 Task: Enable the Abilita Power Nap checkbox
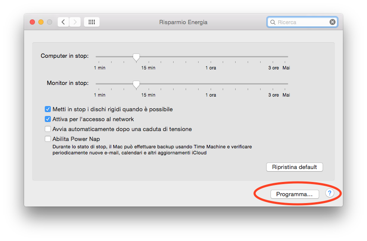48,139
